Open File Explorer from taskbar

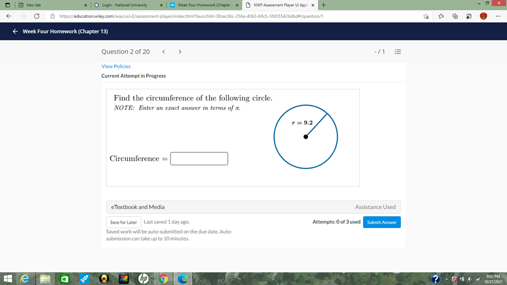point(45,278)
